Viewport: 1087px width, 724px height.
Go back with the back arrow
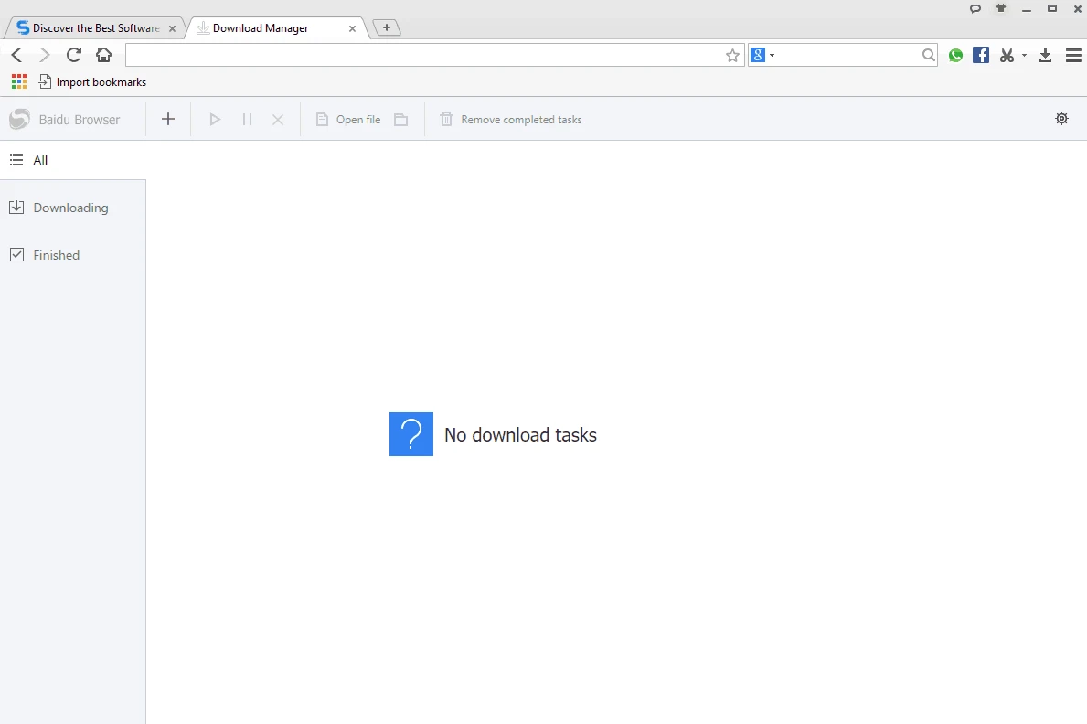click(17, 55)
